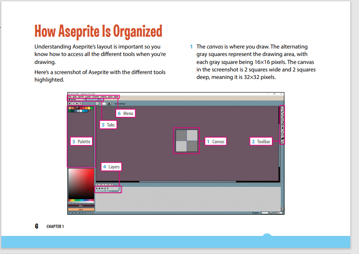
Task: Click the orange background color button
Action: click(81, 209)
